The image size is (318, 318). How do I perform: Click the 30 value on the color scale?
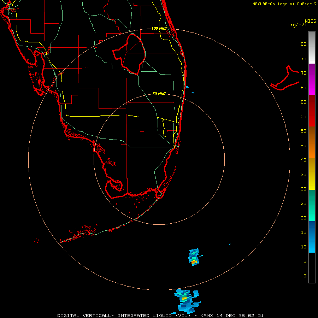(304, 189)
